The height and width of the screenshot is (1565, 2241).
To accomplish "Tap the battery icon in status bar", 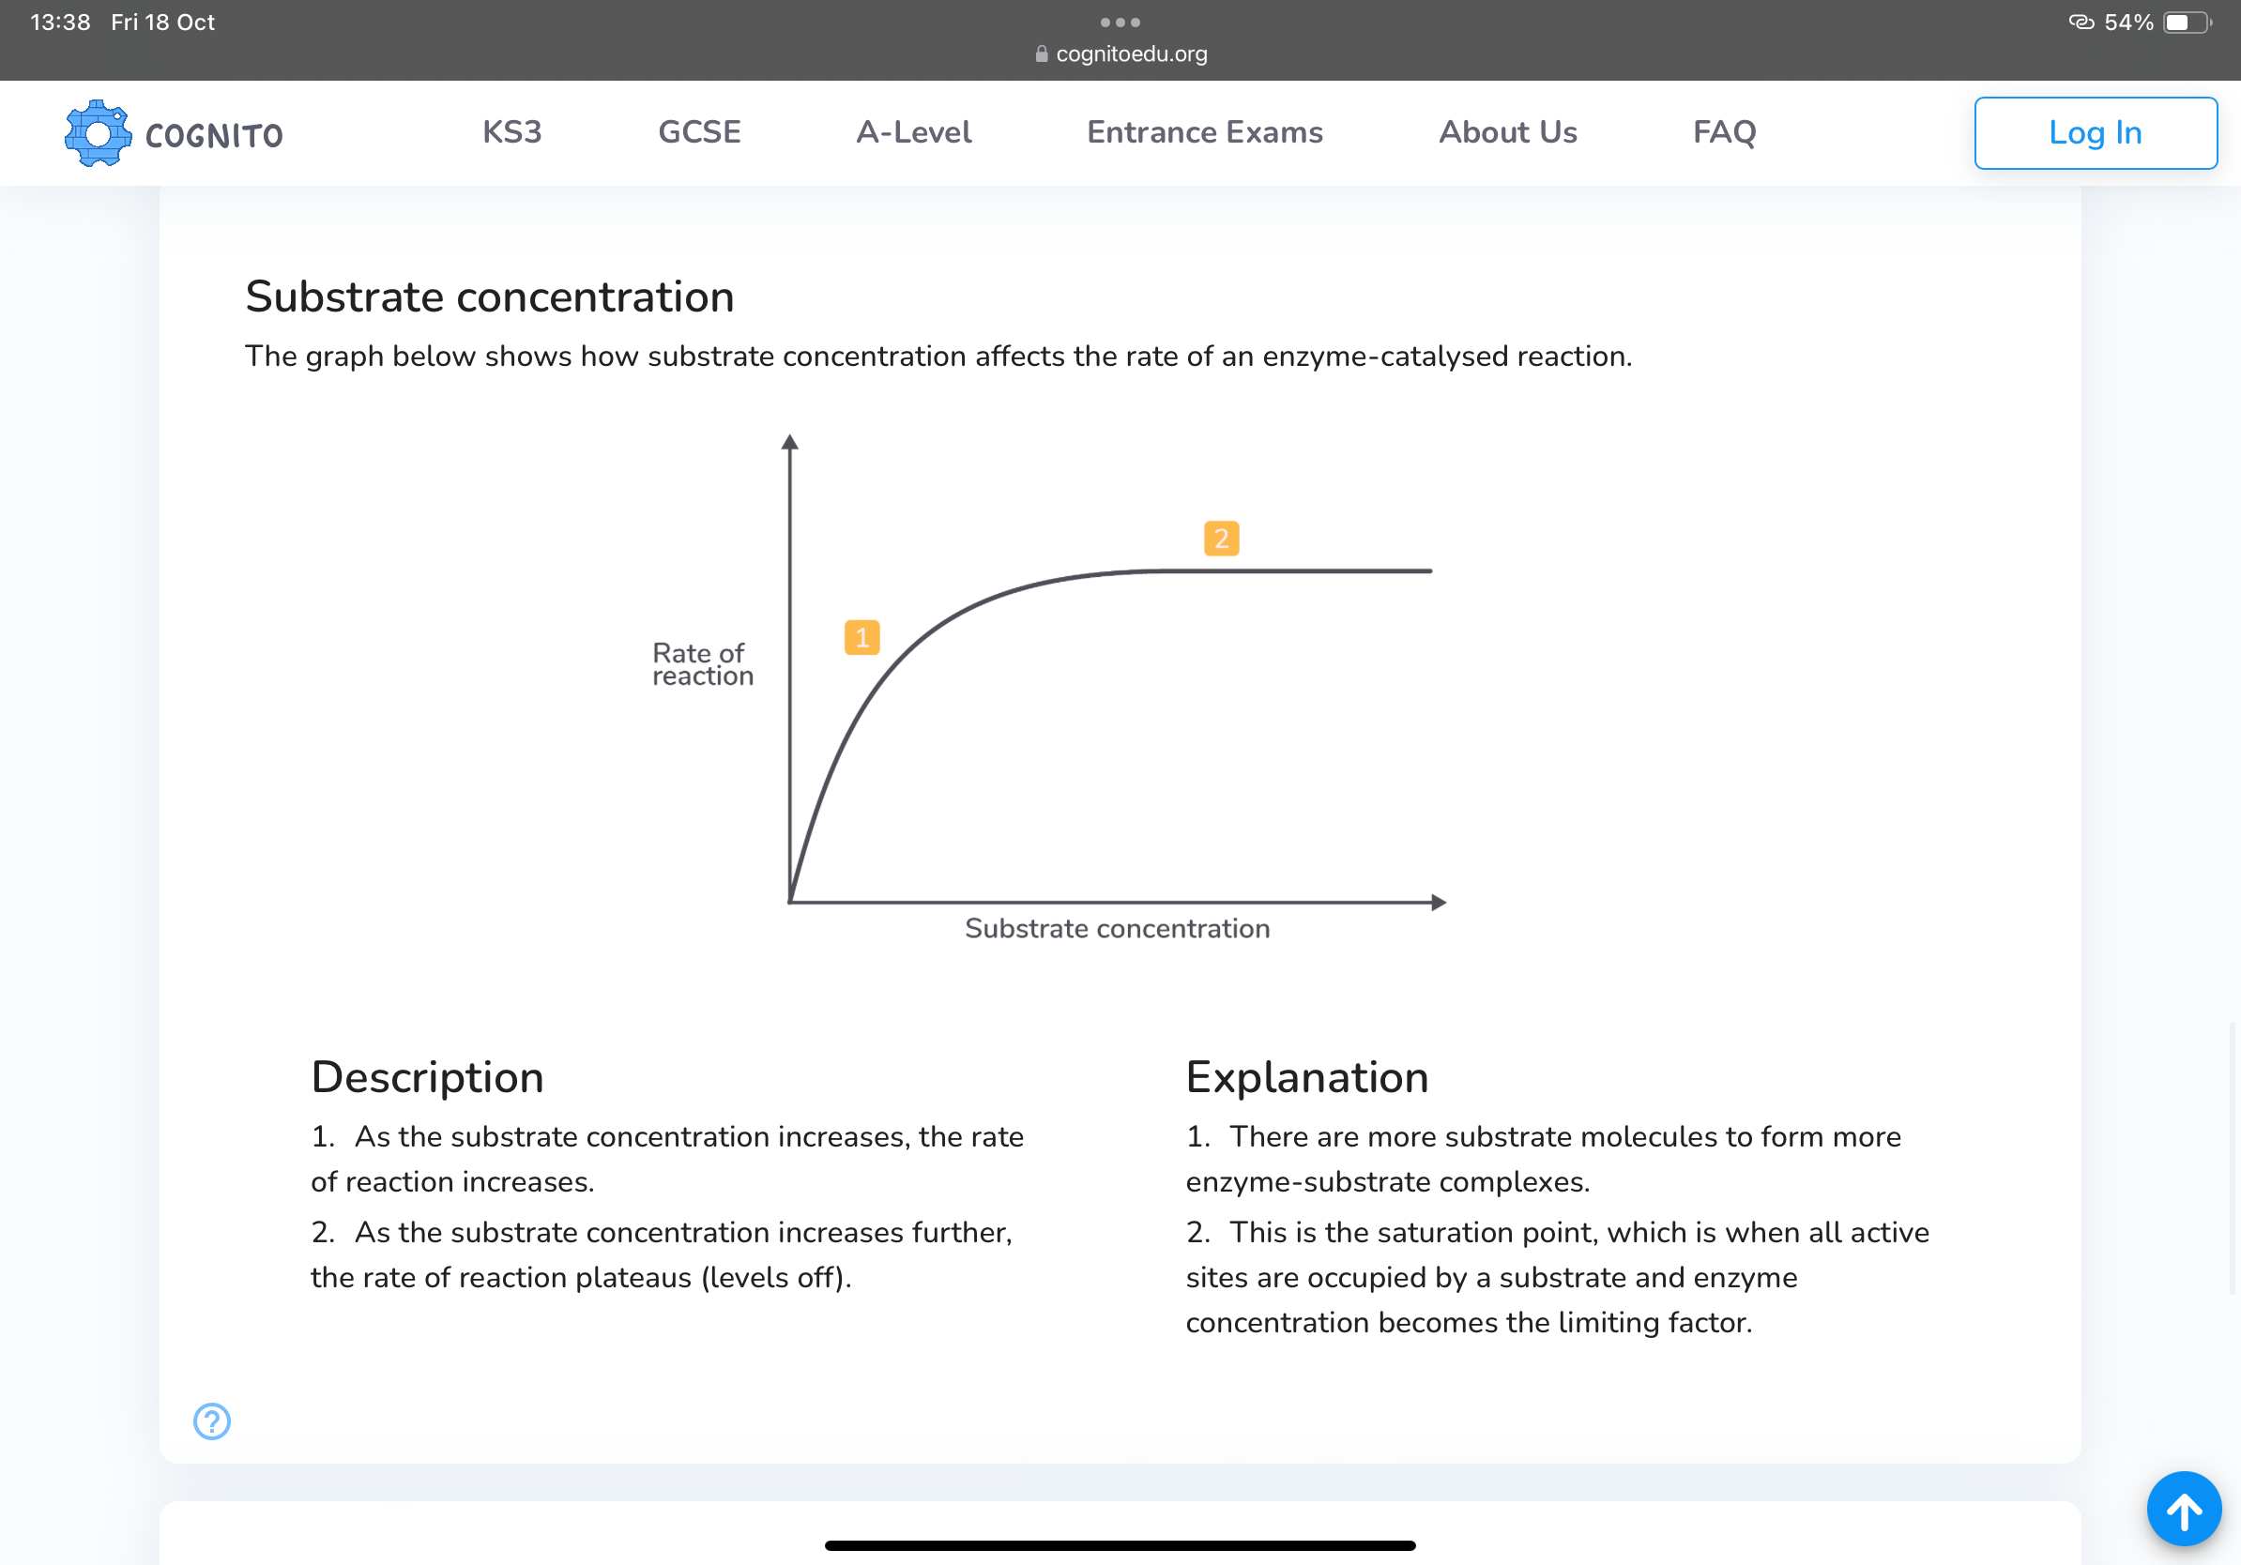I will click(x=2186, y=23).
